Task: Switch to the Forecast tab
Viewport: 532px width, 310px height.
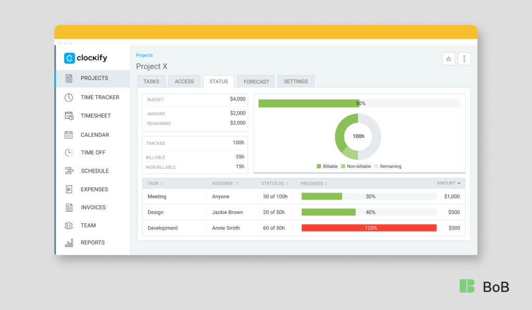Action: (x=256, y=81)
